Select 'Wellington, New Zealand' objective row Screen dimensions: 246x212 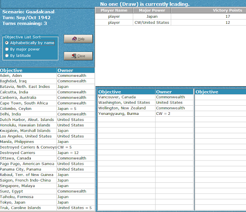coord(145,108)
